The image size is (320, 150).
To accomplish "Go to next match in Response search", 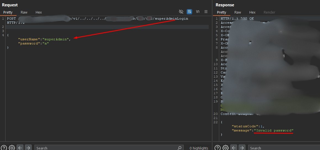I will [242, 148].
